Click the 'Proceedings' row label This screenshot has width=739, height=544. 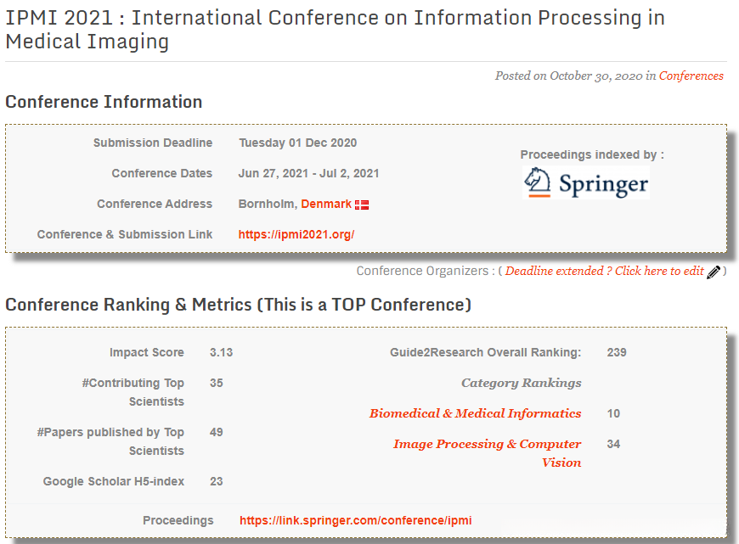click(178, 520)
